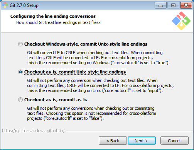This screenshot has height=150, width=194.
Task: Choose the Checkout as-is, commit as-is radio
Action: [20, 100]
